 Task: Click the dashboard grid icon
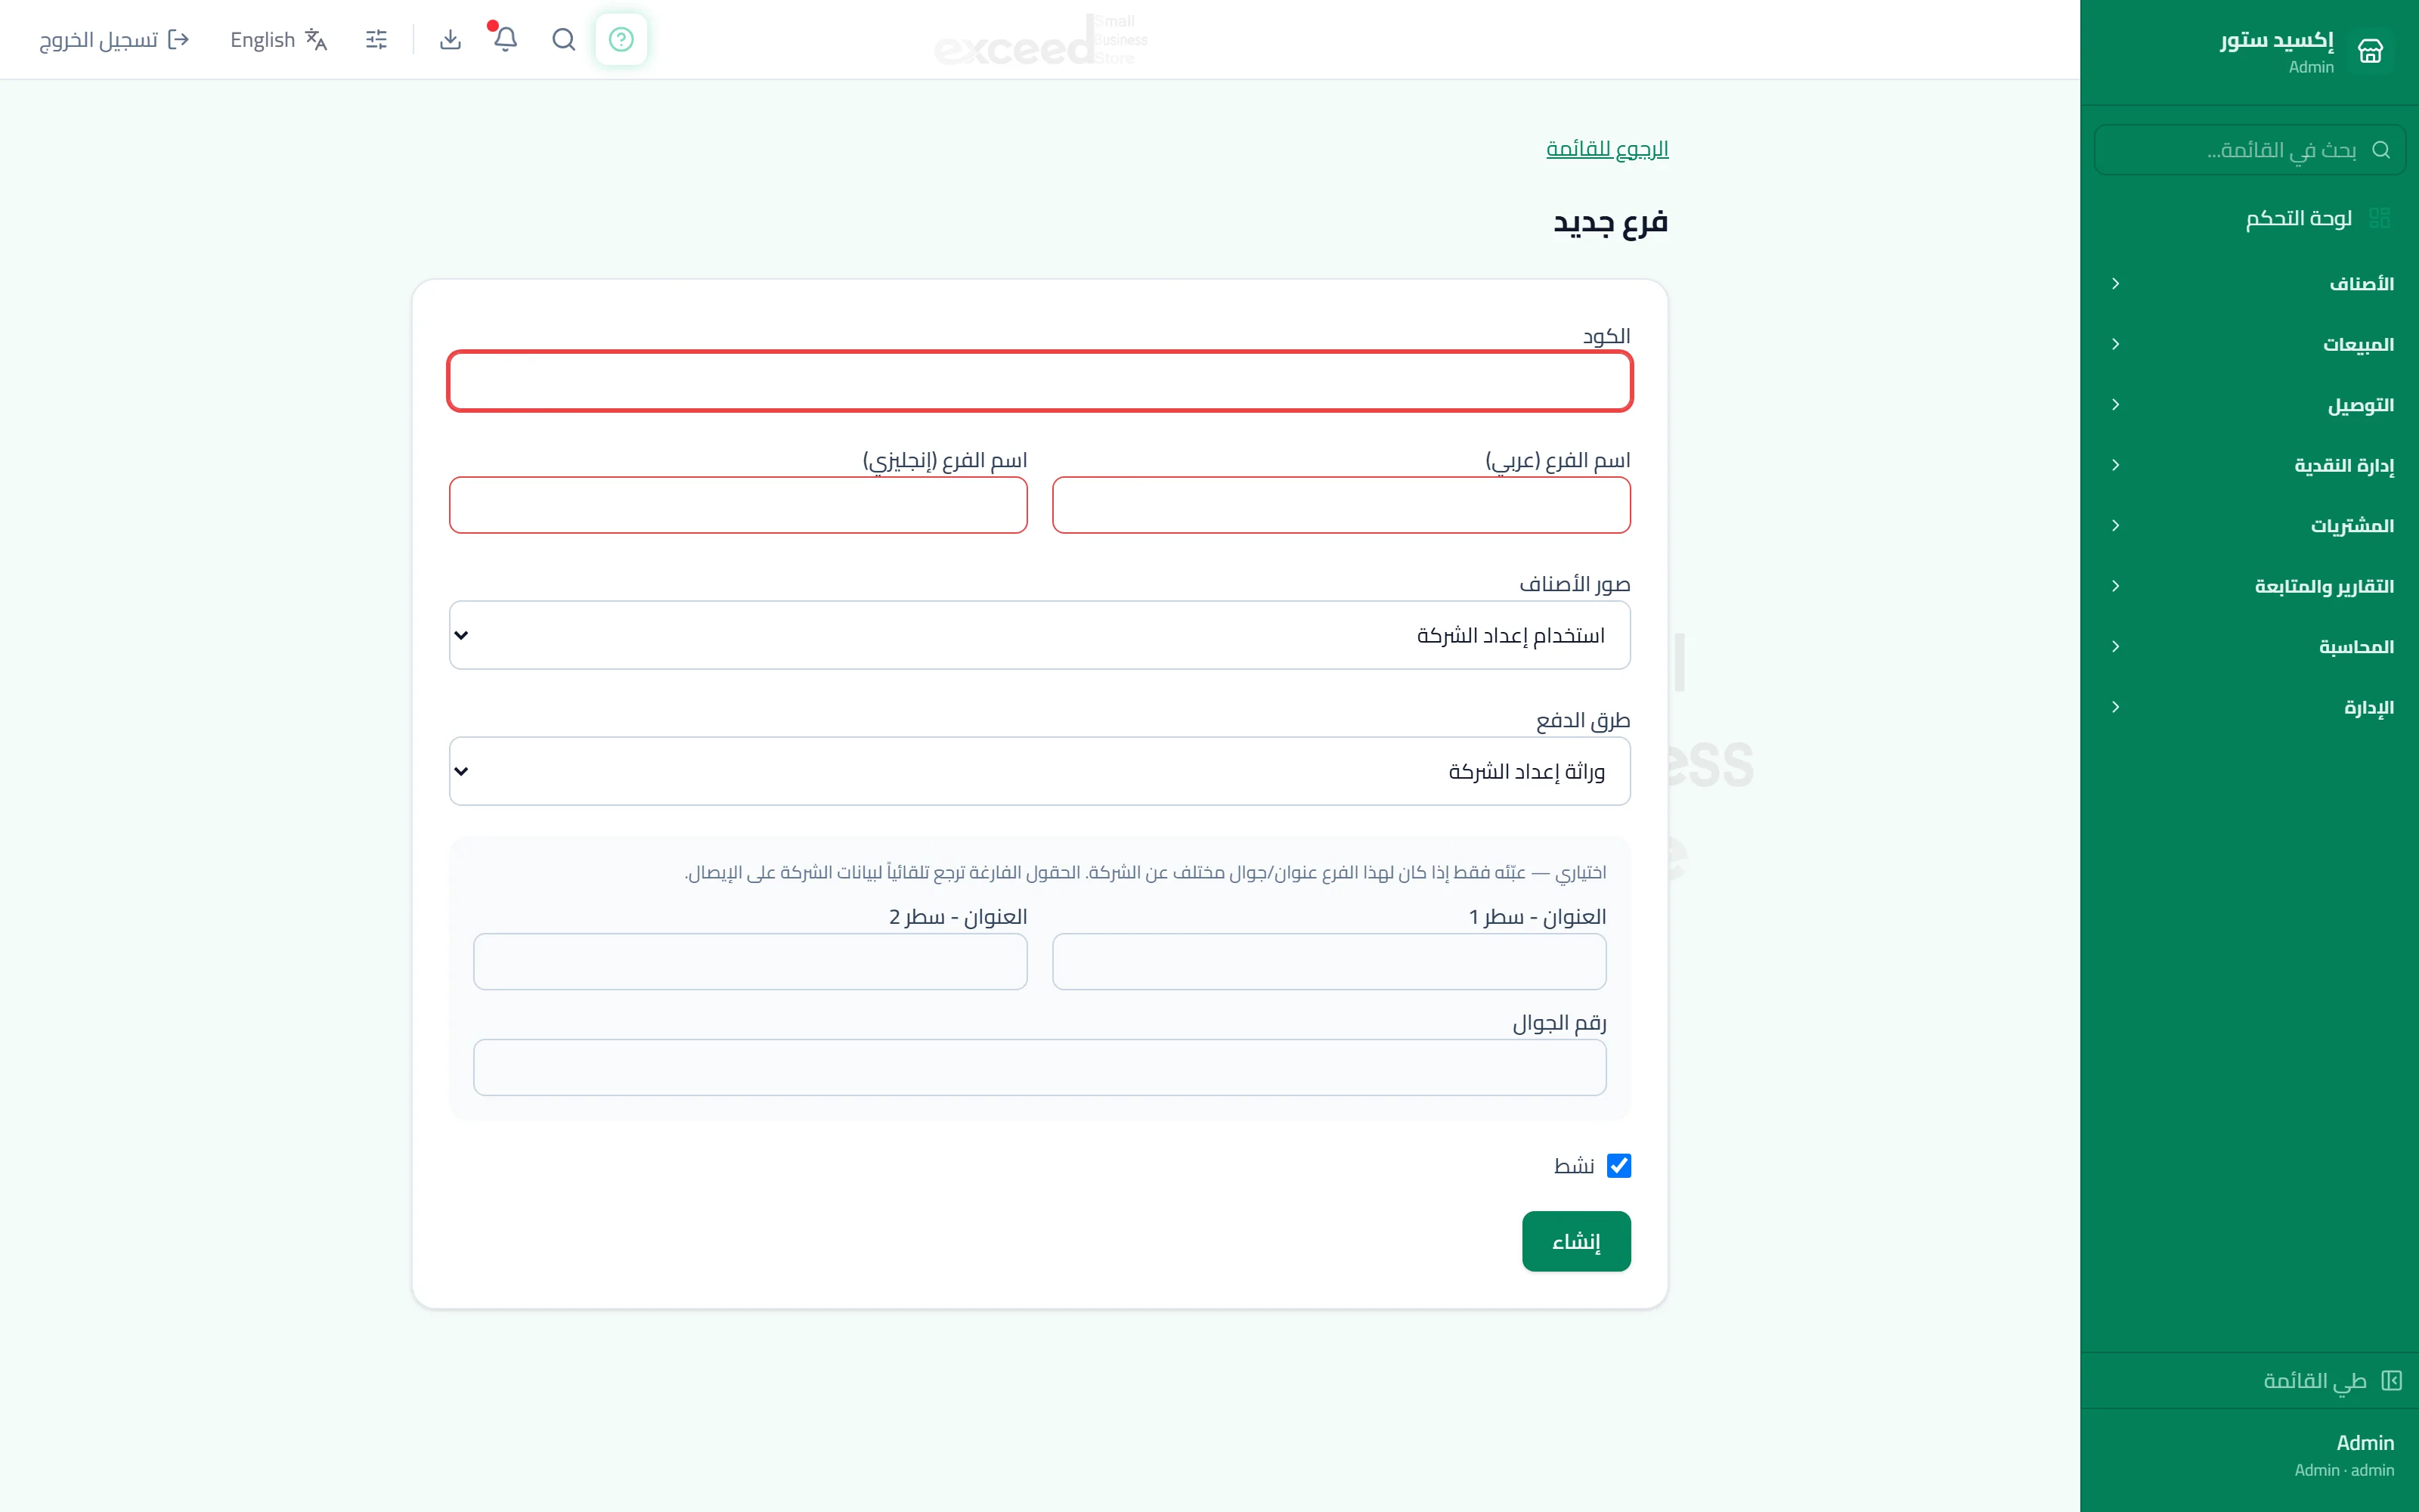[2379, 218]
